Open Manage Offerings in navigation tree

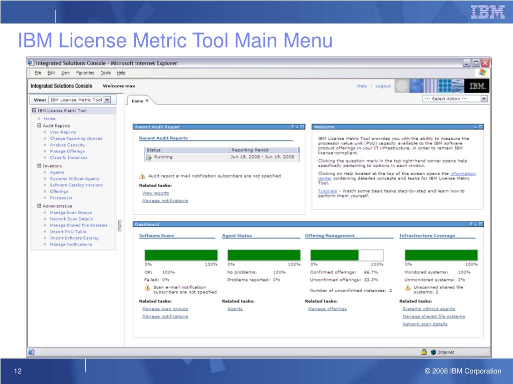pyautogui.click(x=67, y=151)
